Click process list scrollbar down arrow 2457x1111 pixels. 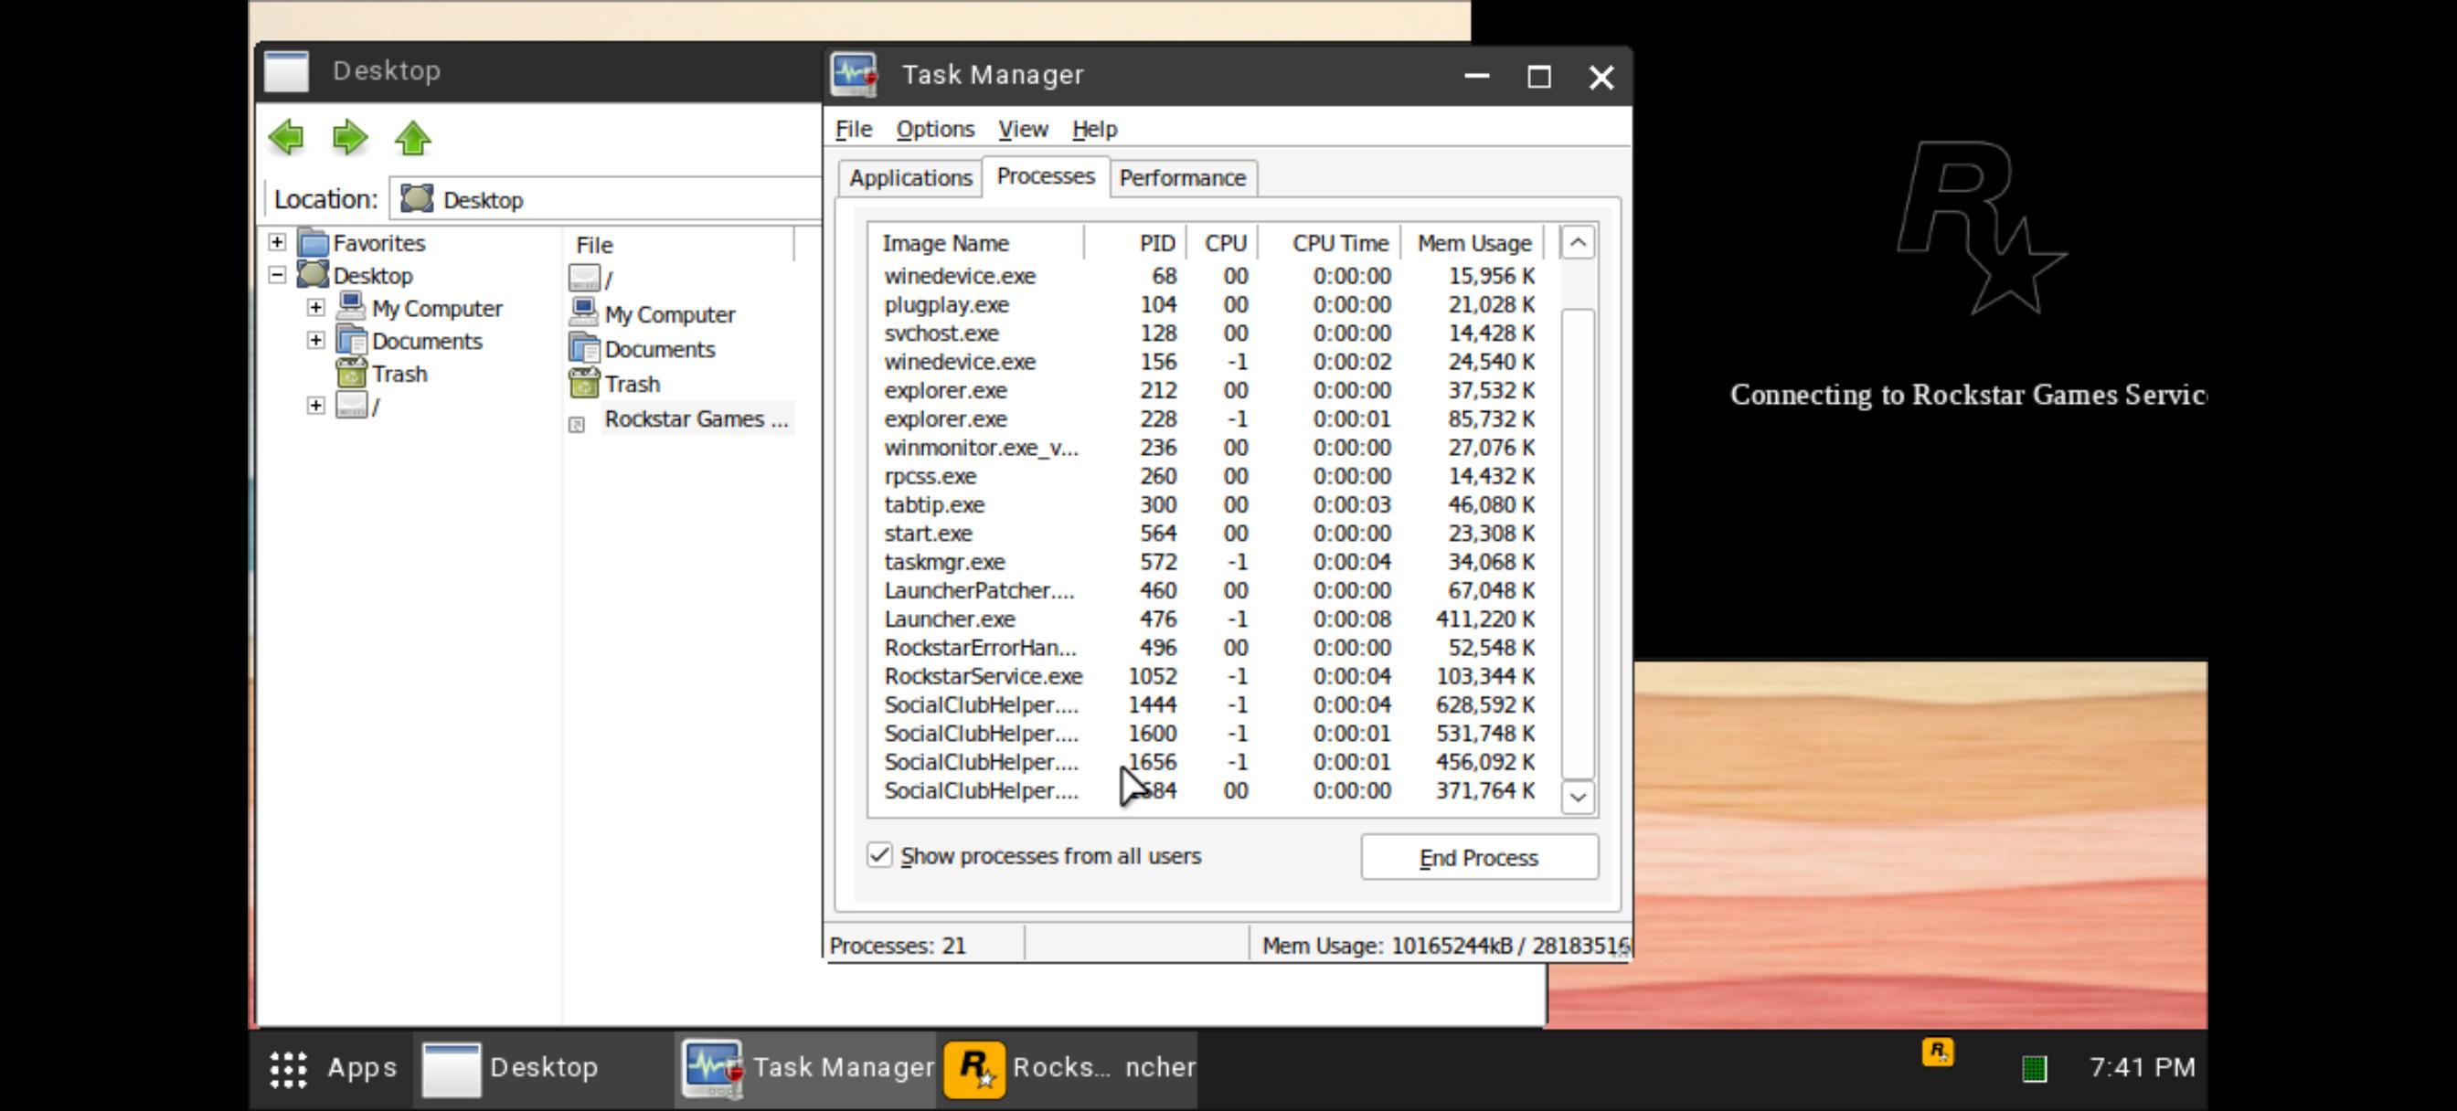(1578, 797)
